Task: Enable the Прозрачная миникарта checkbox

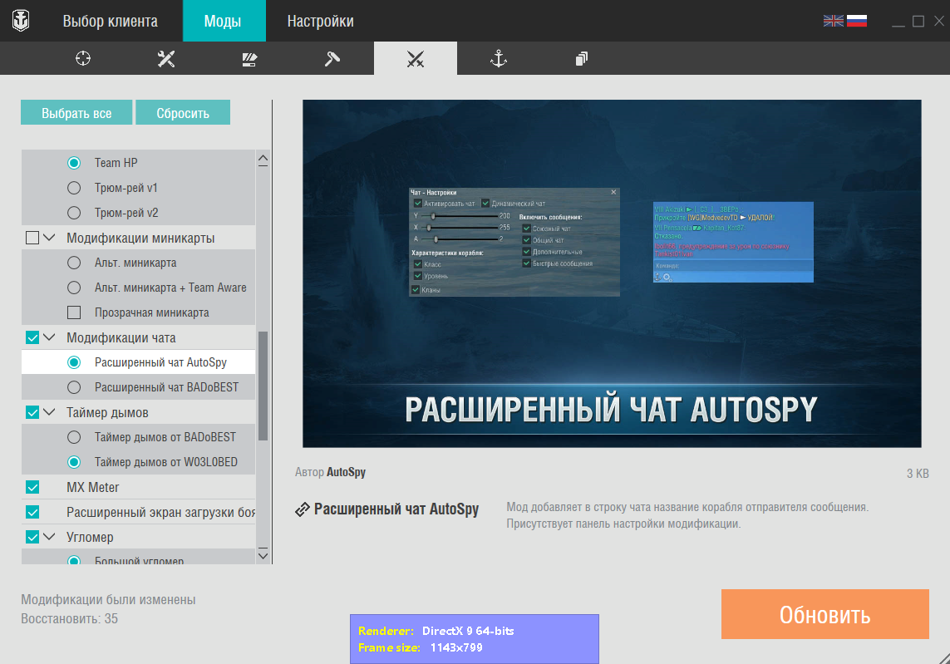Action: click(x=74, y=312)
